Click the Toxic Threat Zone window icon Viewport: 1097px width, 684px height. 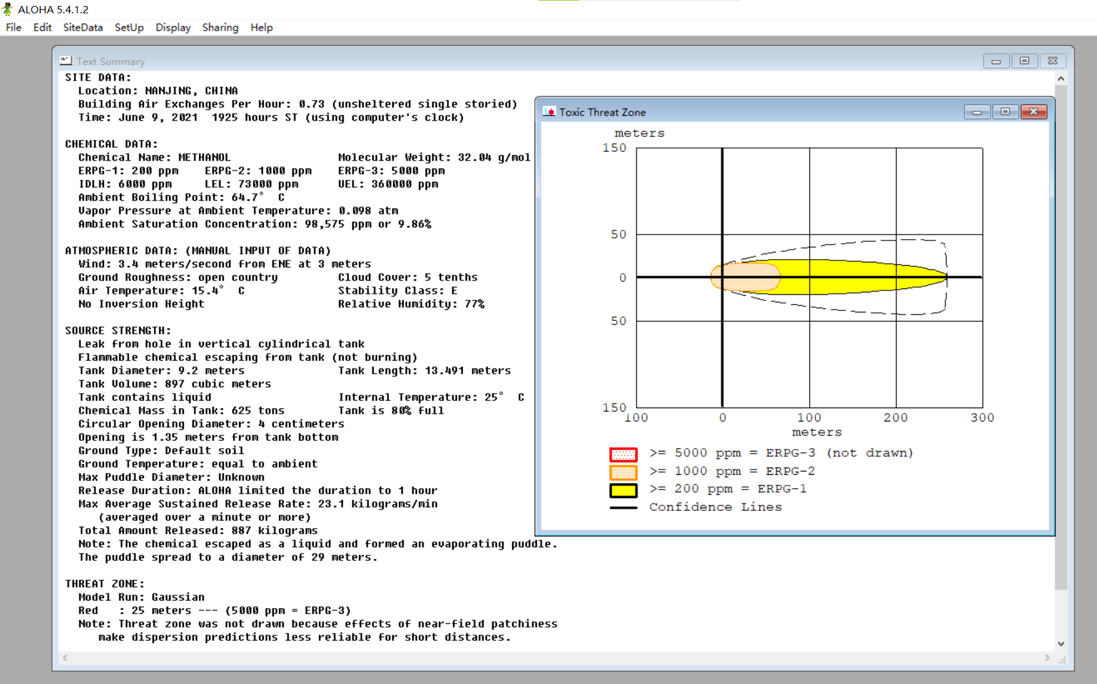549,112
